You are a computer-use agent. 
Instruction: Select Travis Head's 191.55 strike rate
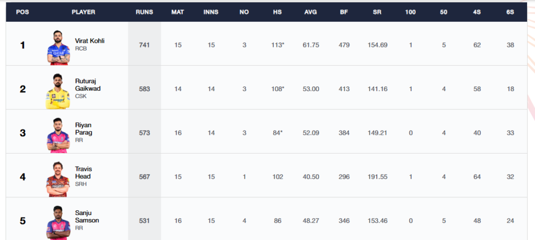coord(378,177)
